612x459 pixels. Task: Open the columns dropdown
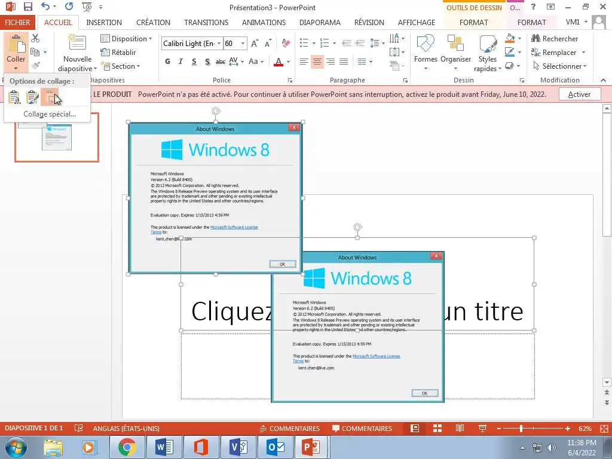pos(365,62)
